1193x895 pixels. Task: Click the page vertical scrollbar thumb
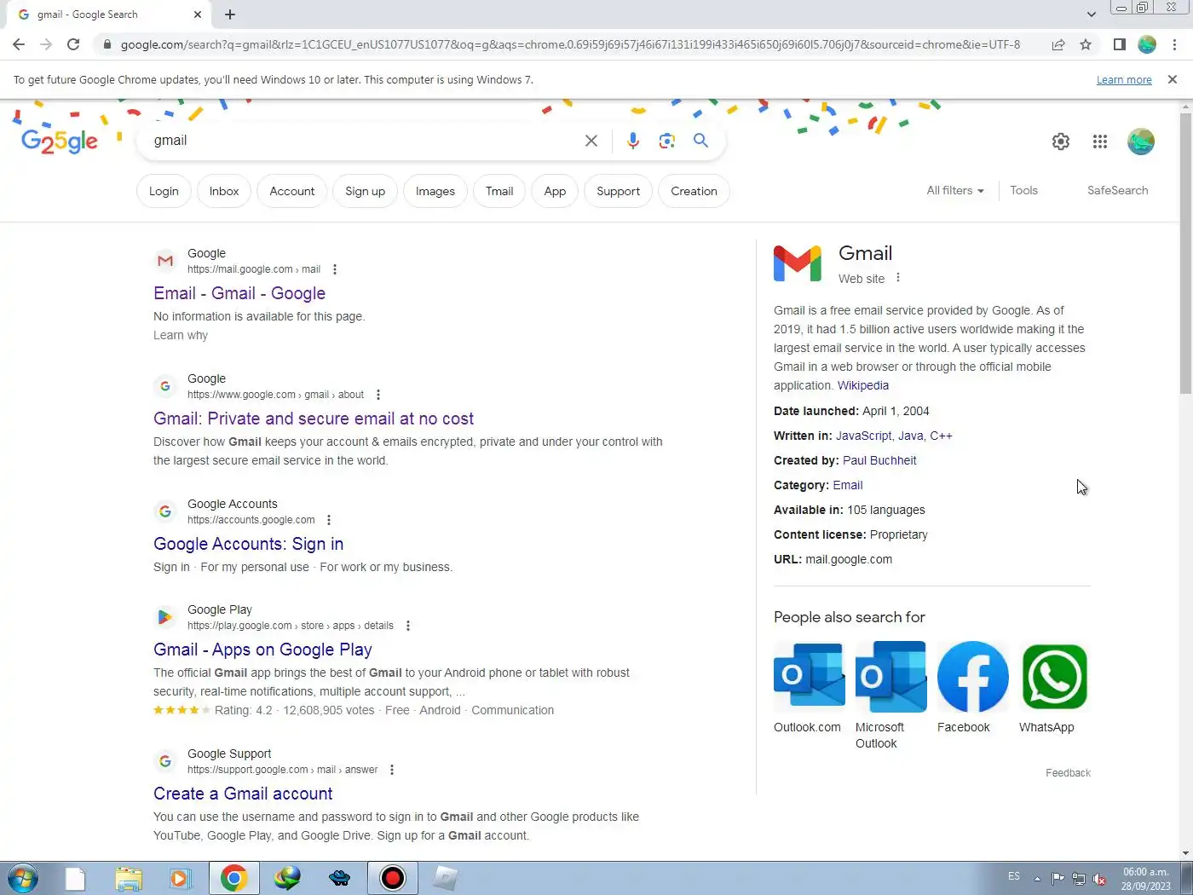[x=1185, y=253]
